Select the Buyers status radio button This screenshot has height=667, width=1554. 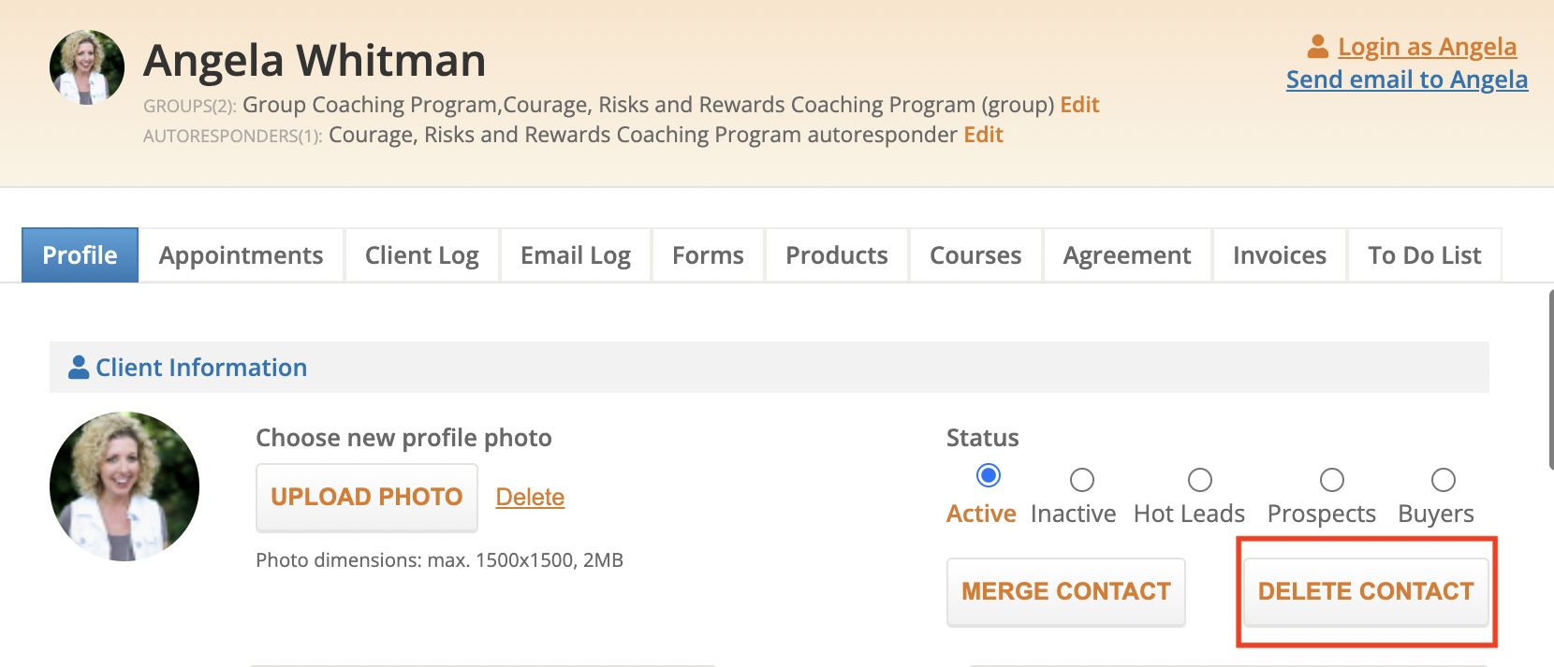[1443, 480]
